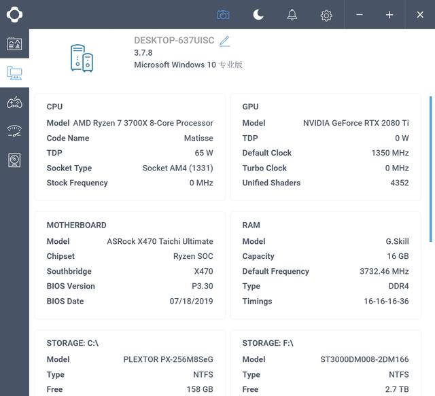435x396 pixels.
Task: Click the Turbo Clock label
Action: tap(264, 168)
